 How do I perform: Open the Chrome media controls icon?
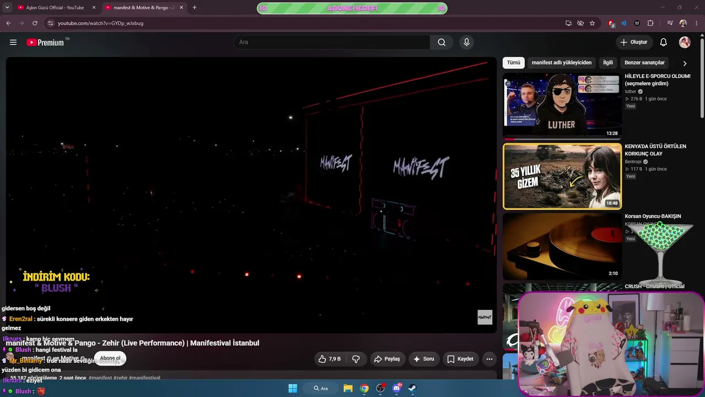[x=670, y=23]
